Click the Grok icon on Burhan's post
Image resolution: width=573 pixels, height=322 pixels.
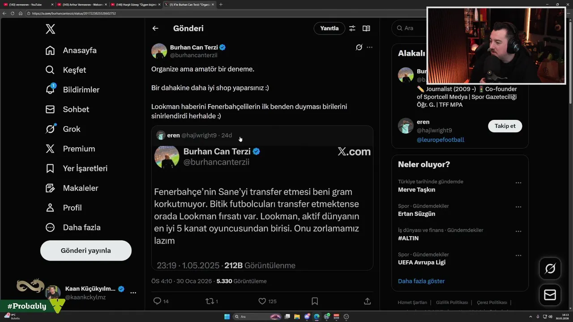[x=359, y=47]
